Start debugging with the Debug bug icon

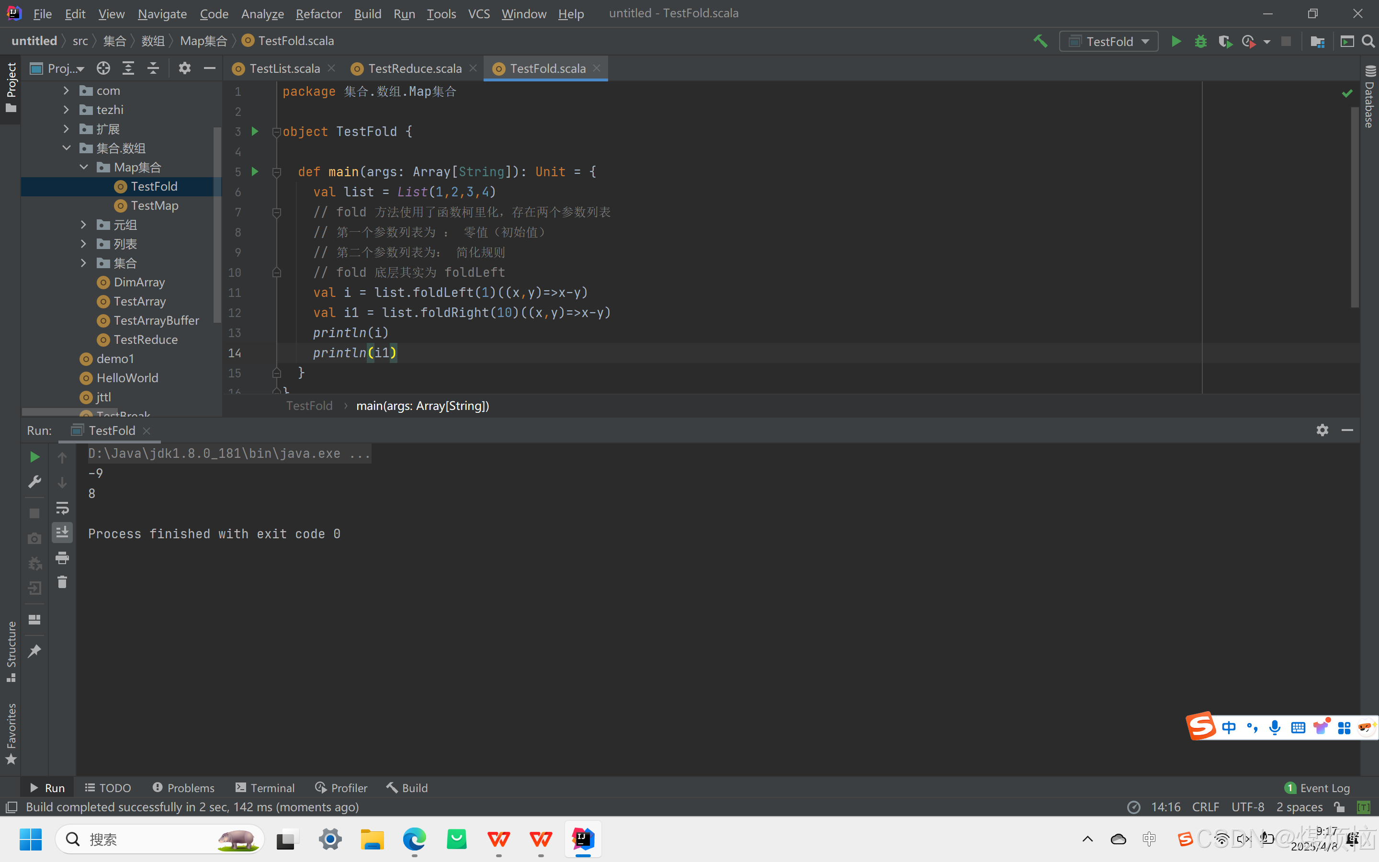point(1201,41)
